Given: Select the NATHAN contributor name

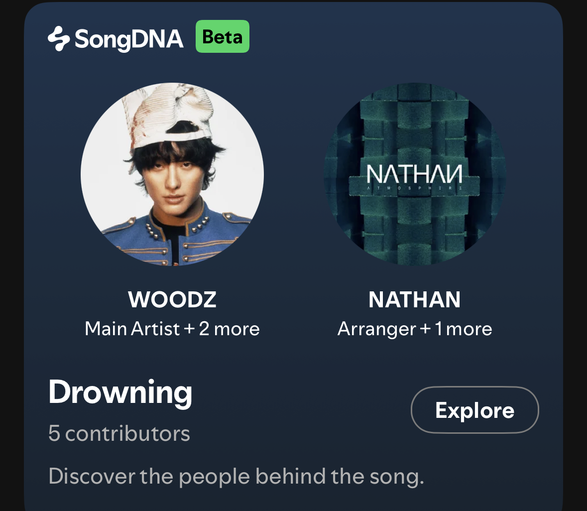Looking at the screenshot, I should (x=414, y=299).
